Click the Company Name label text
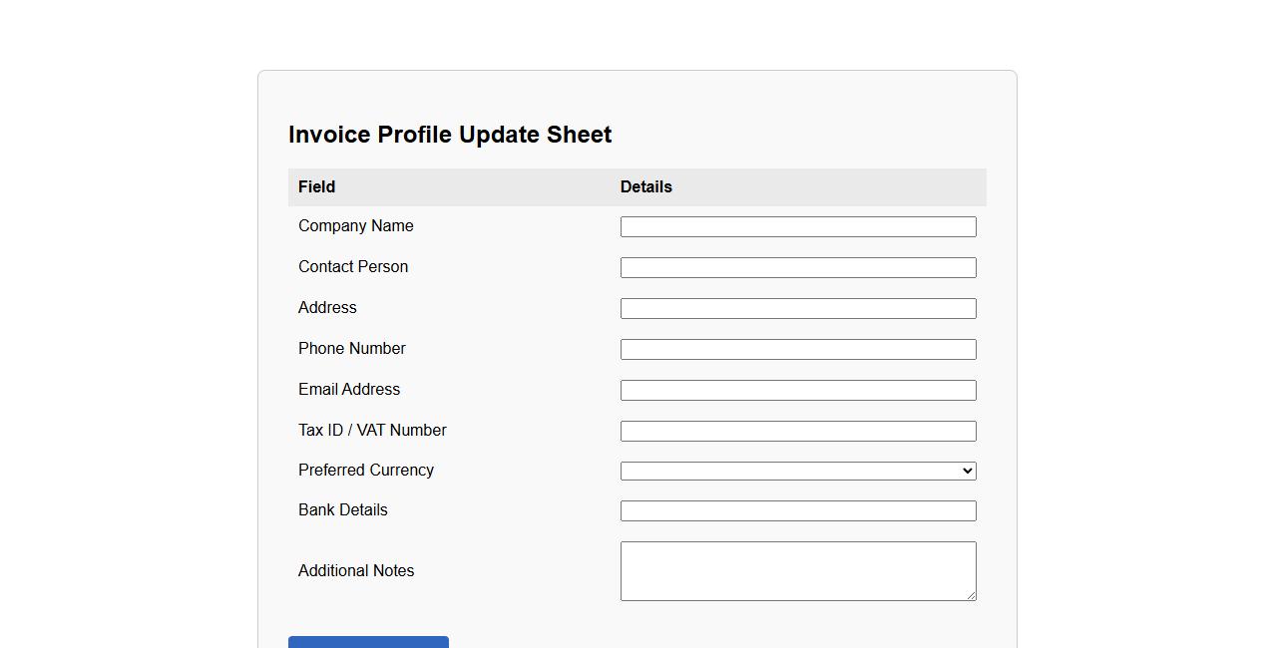Viewport: 1275px width, 648px height. click(355, 226)
